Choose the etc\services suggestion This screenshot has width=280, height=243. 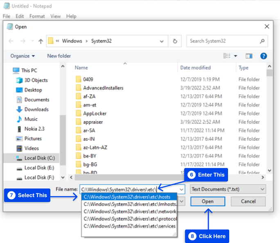pyautogui.click(x=129, y=226)
